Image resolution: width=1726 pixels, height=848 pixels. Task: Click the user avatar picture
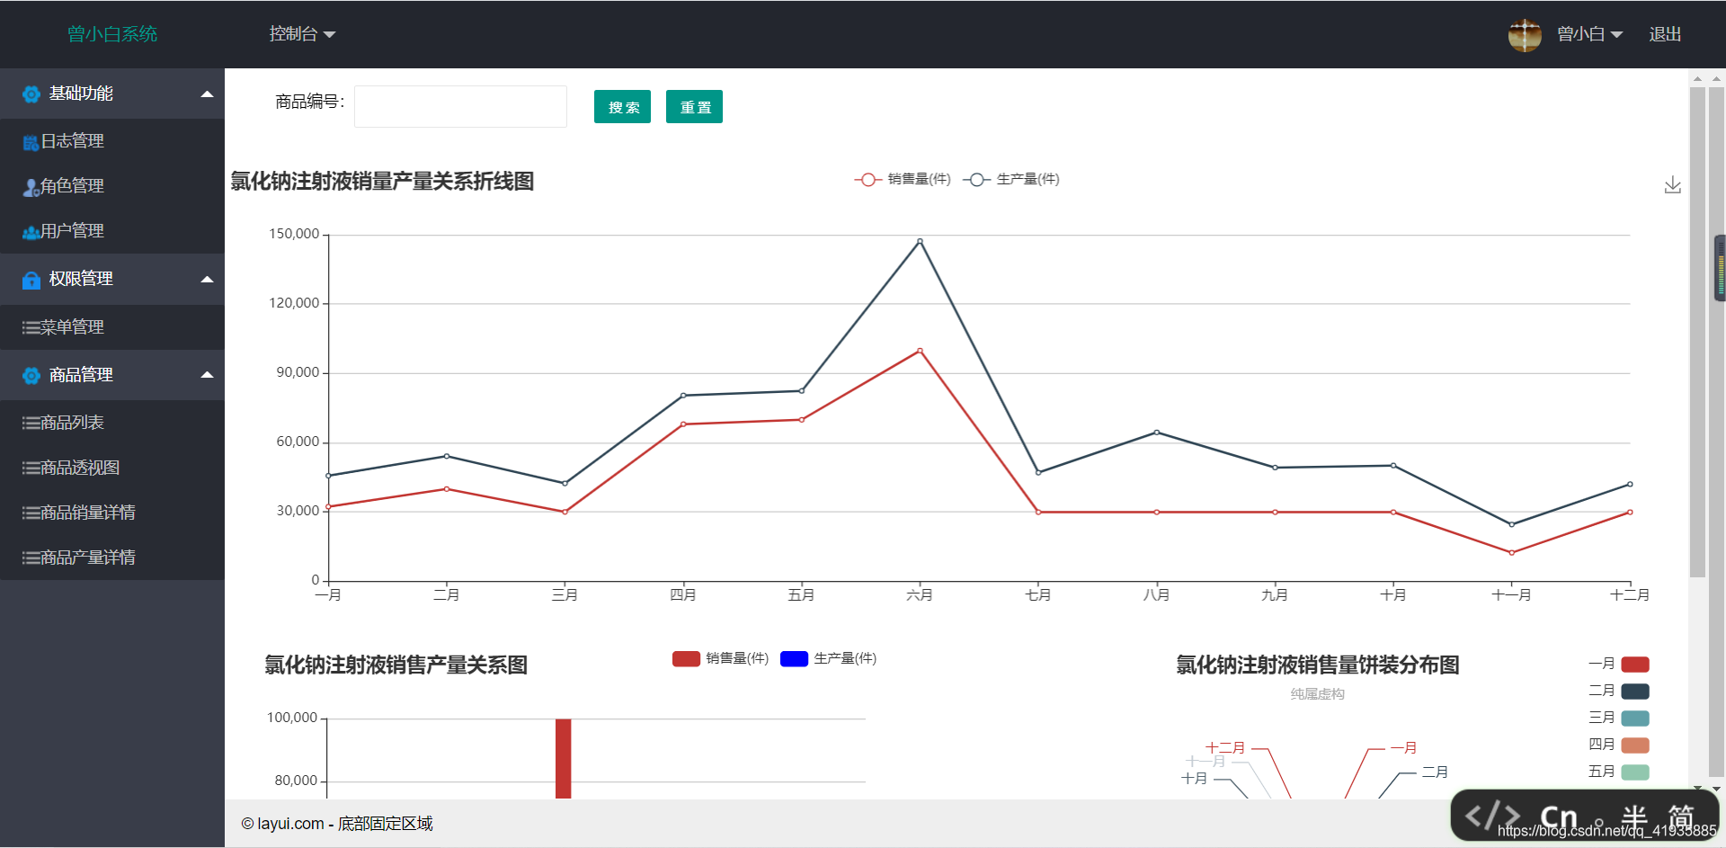point(1525,35)
